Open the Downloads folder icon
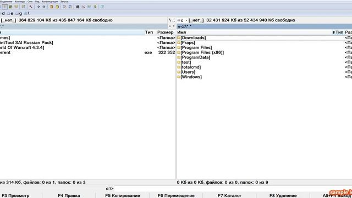The width and height of the screenshot is (352, 198). pyautogui.click(x=179, y=38)
